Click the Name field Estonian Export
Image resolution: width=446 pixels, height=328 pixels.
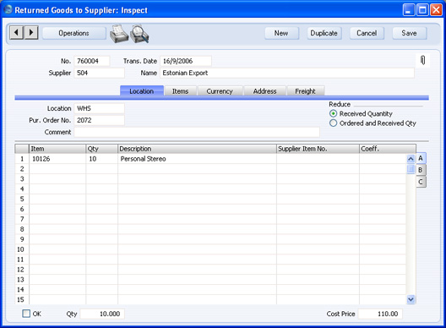287,73
